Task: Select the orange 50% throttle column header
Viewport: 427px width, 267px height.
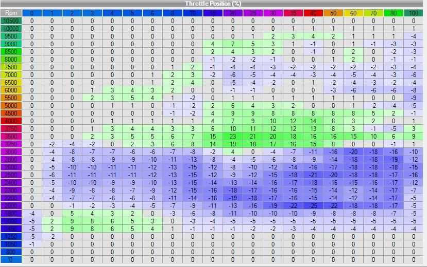Action: pyautogui.click(x=333, y=12)
